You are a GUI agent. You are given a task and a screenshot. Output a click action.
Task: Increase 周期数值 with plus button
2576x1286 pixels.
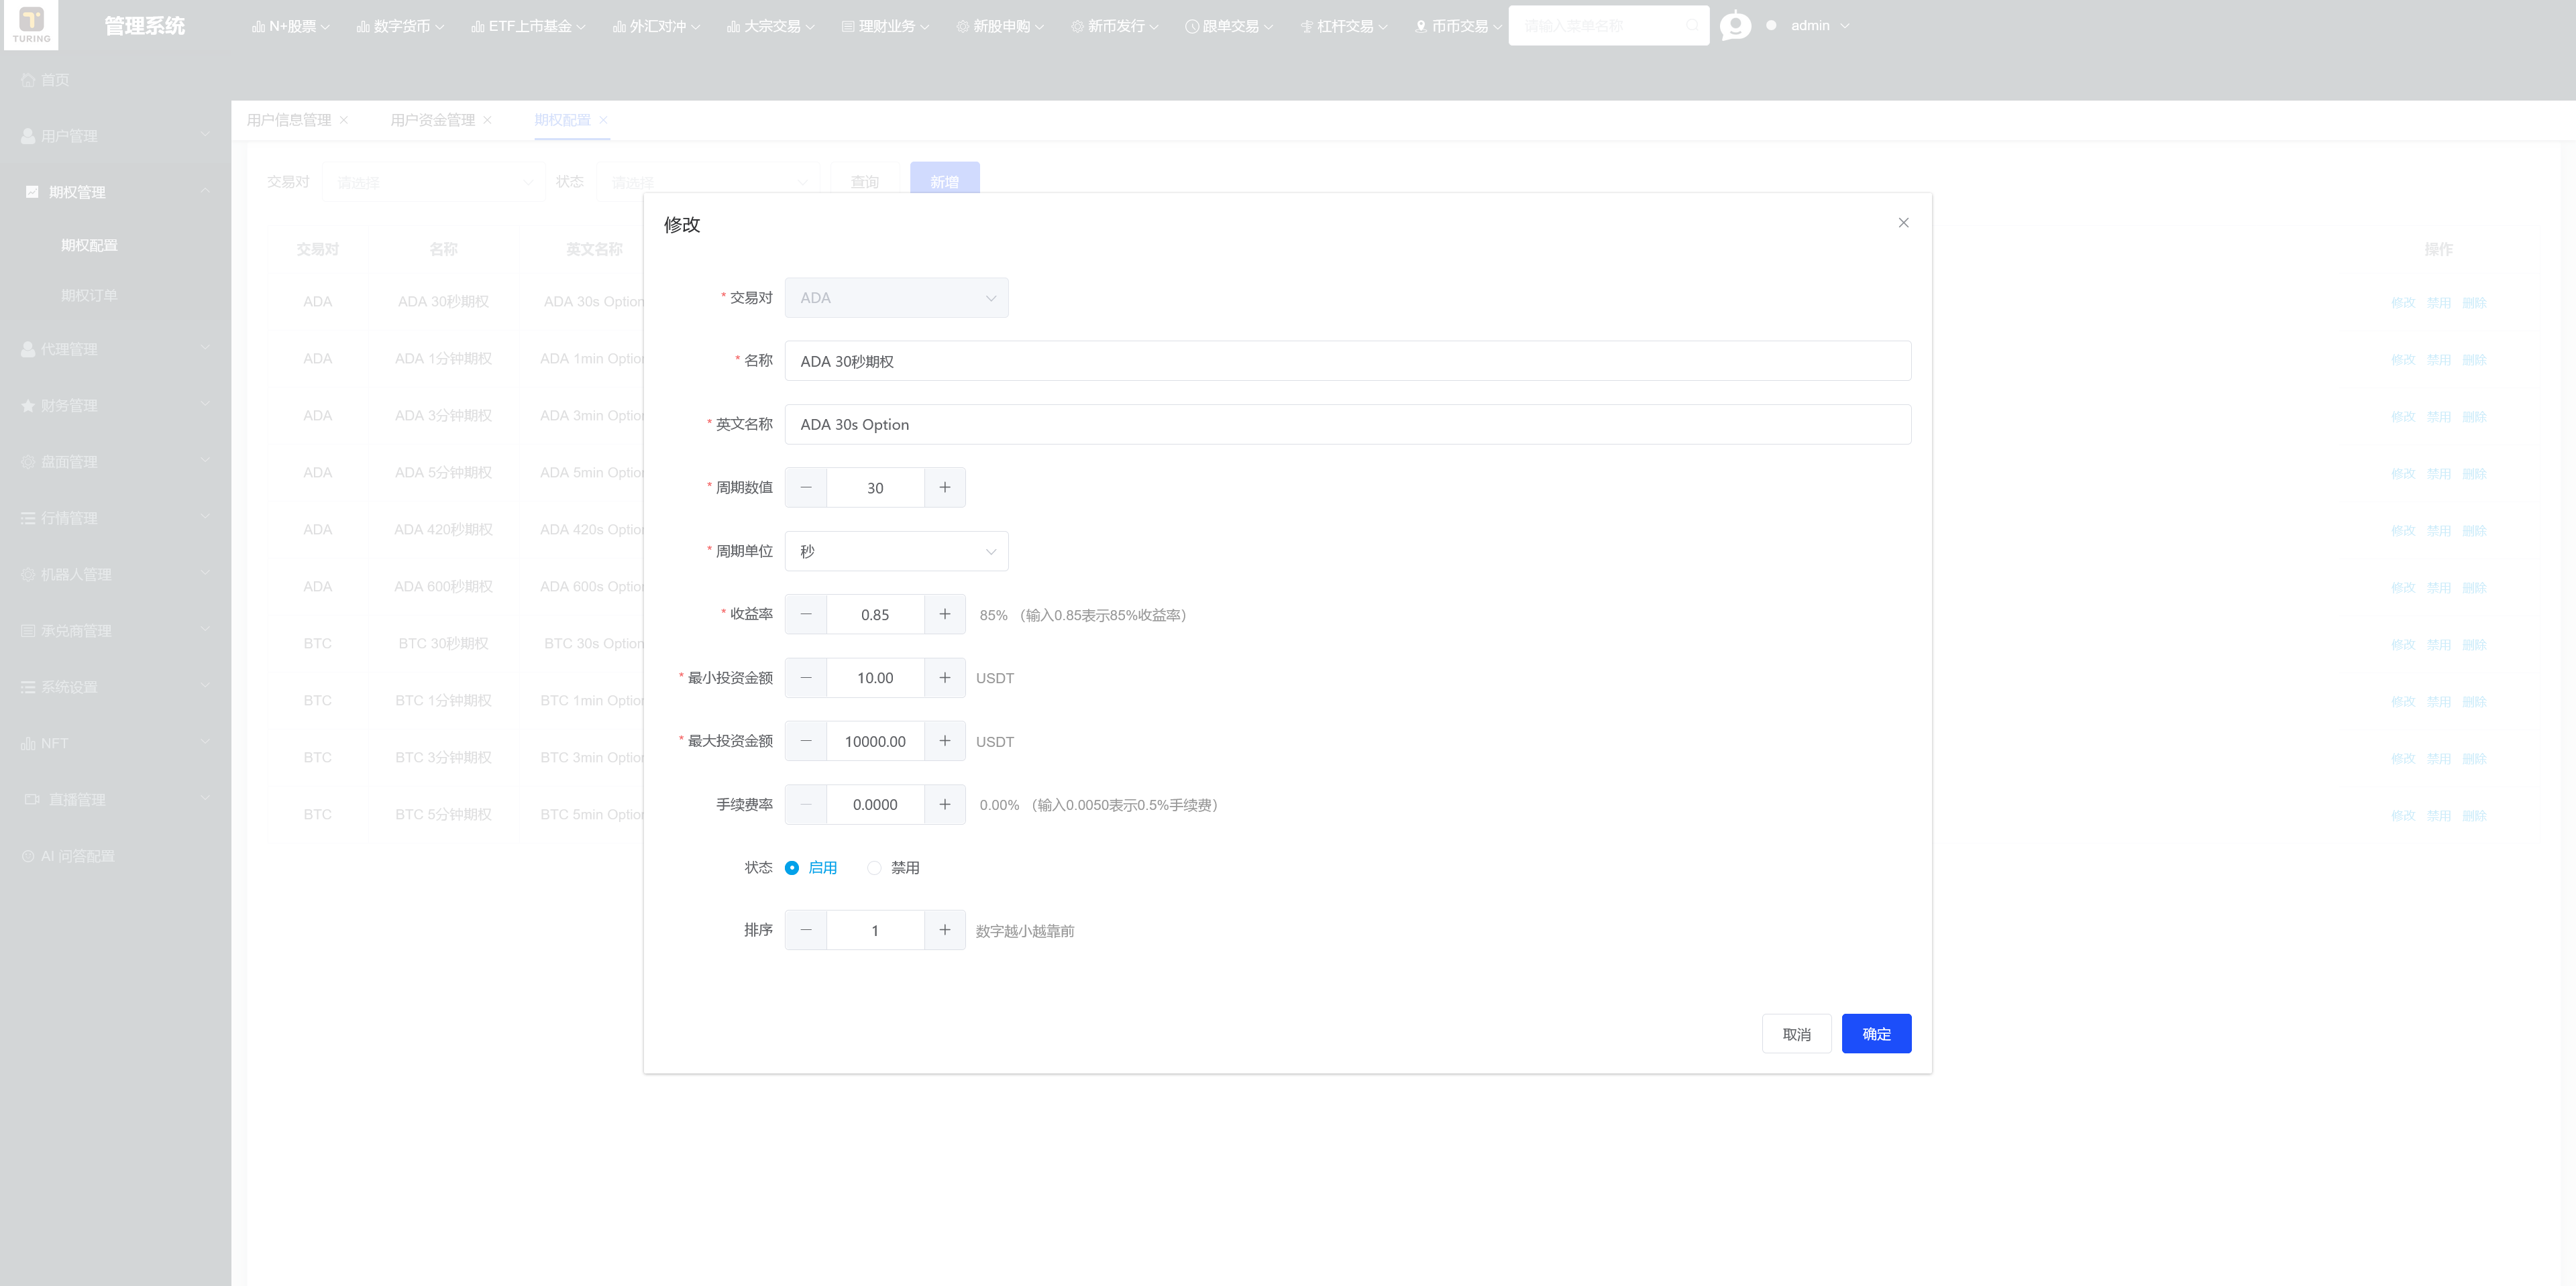coord(945,487)
